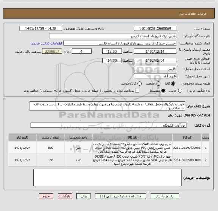Click the buyer name field شهرداری فیروزاباد
This screenshot has width=218, height=211.
(x=113, y=36)
